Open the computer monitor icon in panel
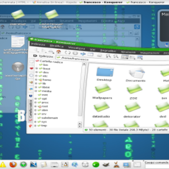 [x=127, y=165]
